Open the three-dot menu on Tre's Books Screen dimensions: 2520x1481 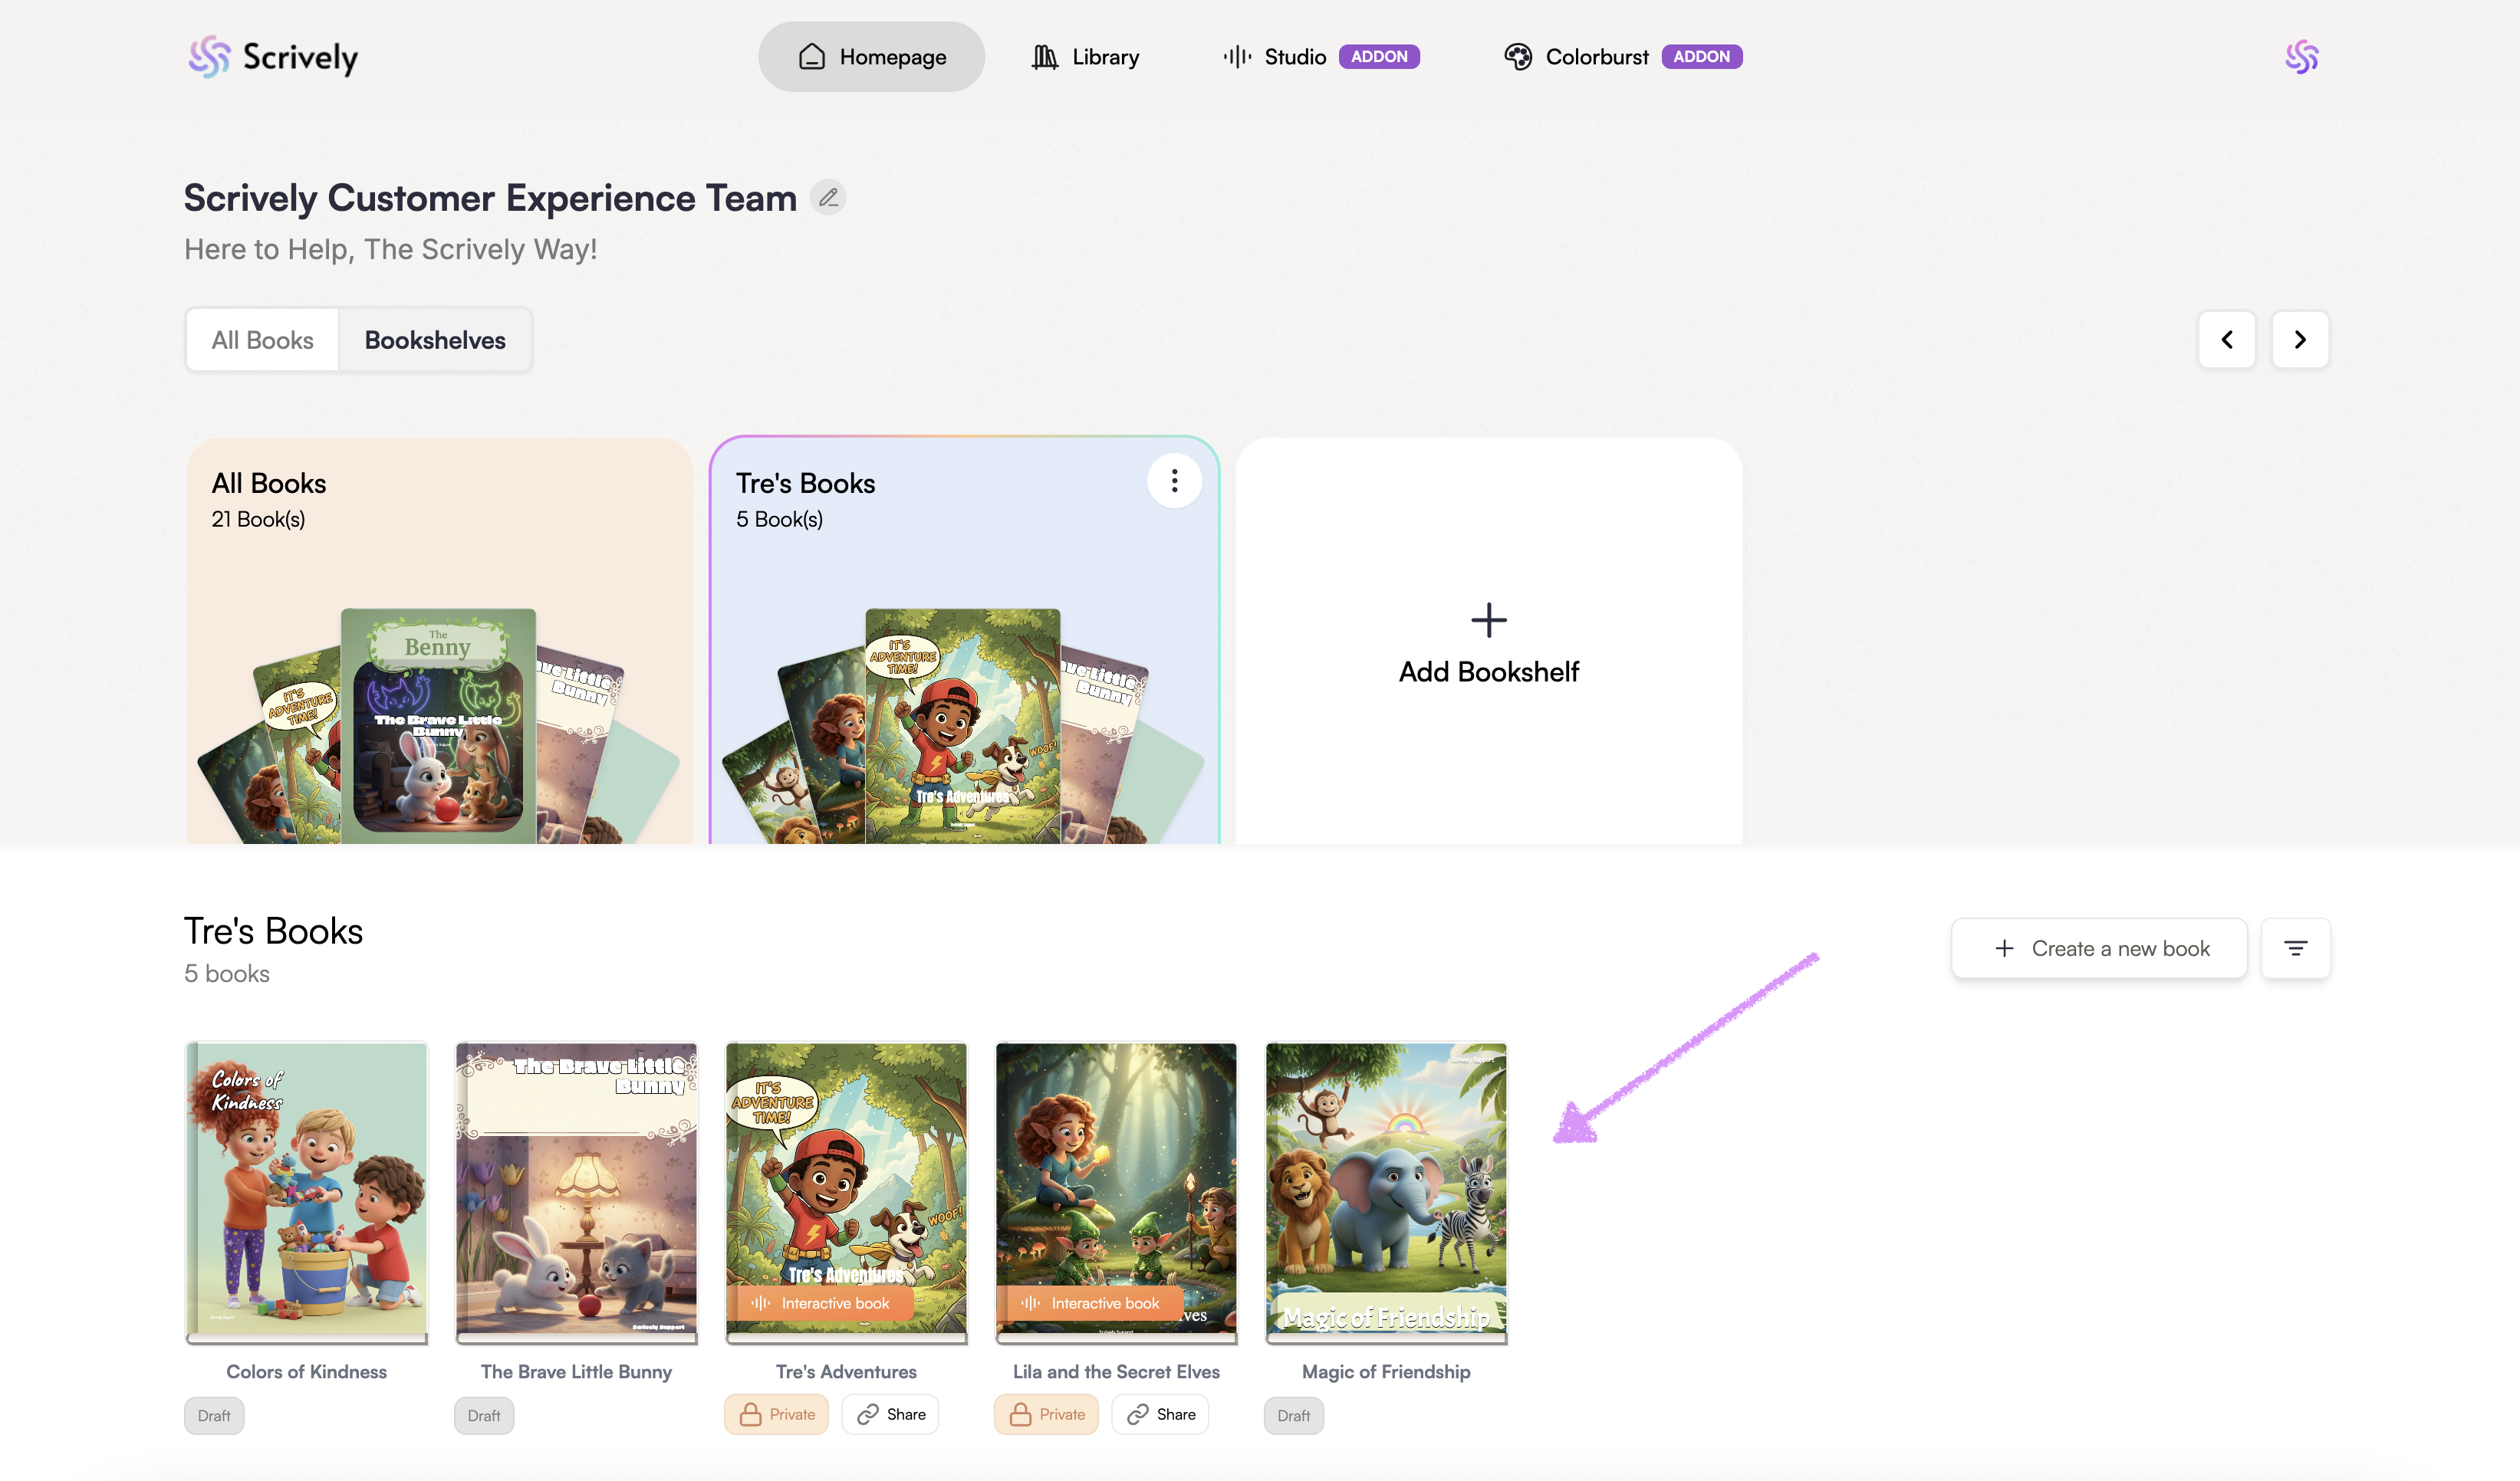(1174, 481)
